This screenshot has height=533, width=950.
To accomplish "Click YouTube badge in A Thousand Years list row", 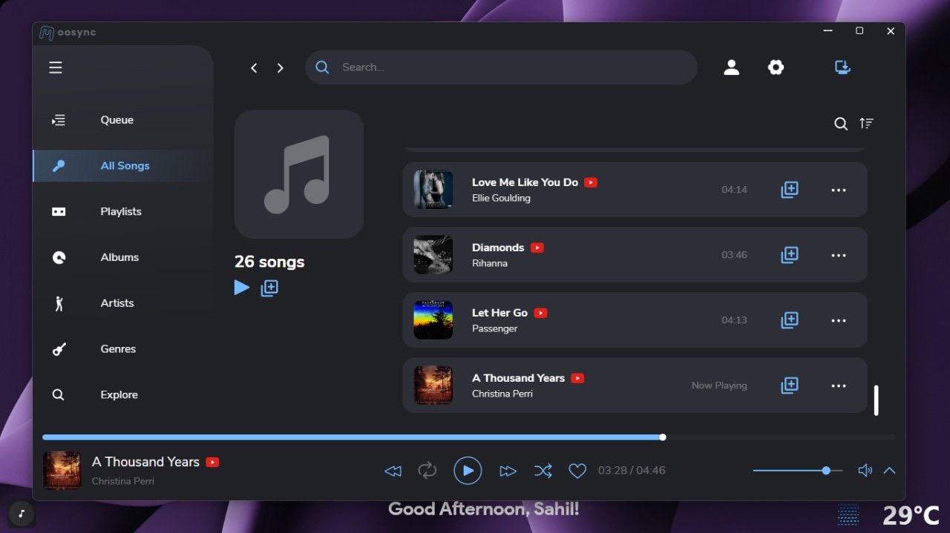I will click(577, 378).
